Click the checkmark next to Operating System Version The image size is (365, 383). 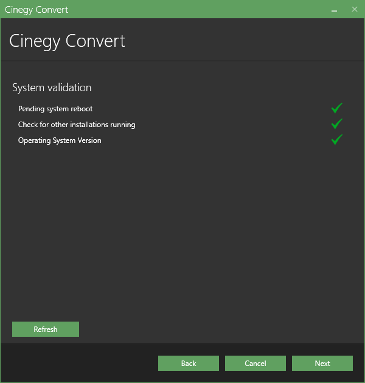pyautogui.click(x=337, y=139)
